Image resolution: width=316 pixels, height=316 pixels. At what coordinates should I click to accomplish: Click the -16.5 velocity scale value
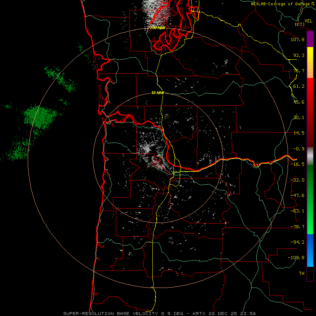click(297, 164)
